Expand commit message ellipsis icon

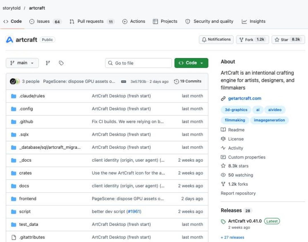[x=123, y=81]
